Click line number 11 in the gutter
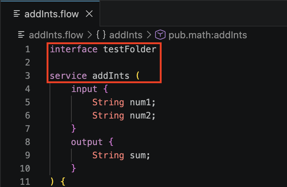The width and height of the screenshot is (287, 187). click(25, 182)
